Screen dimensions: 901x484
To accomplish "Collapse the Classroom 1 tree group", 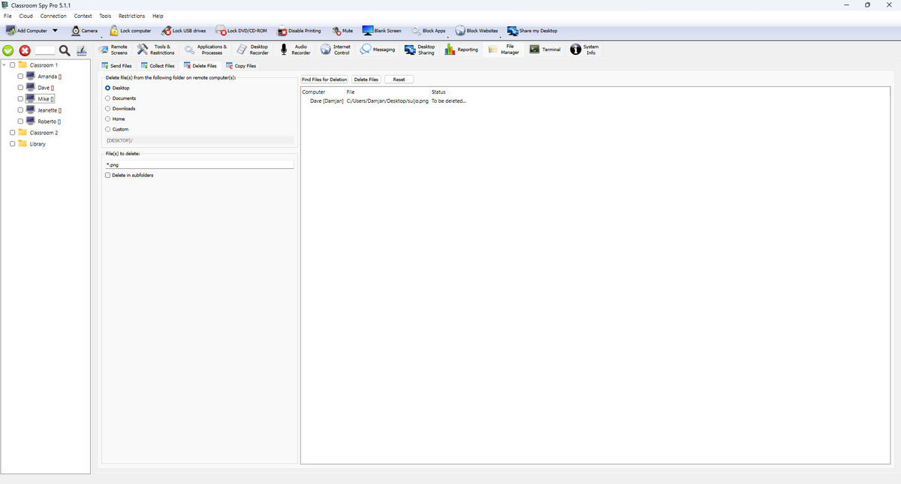I will coord(5,65).
